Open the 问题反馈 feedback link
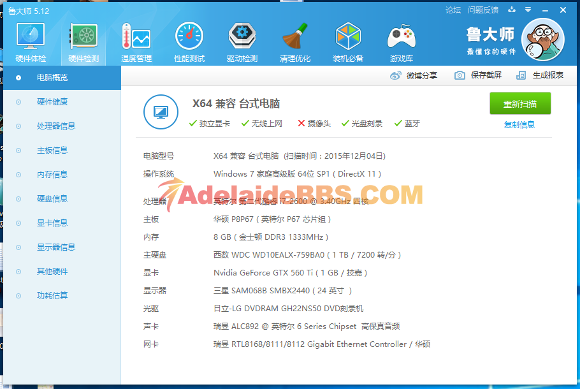This screenshot has height=389, width=580. pyautogui.click(x=483, y=10)
